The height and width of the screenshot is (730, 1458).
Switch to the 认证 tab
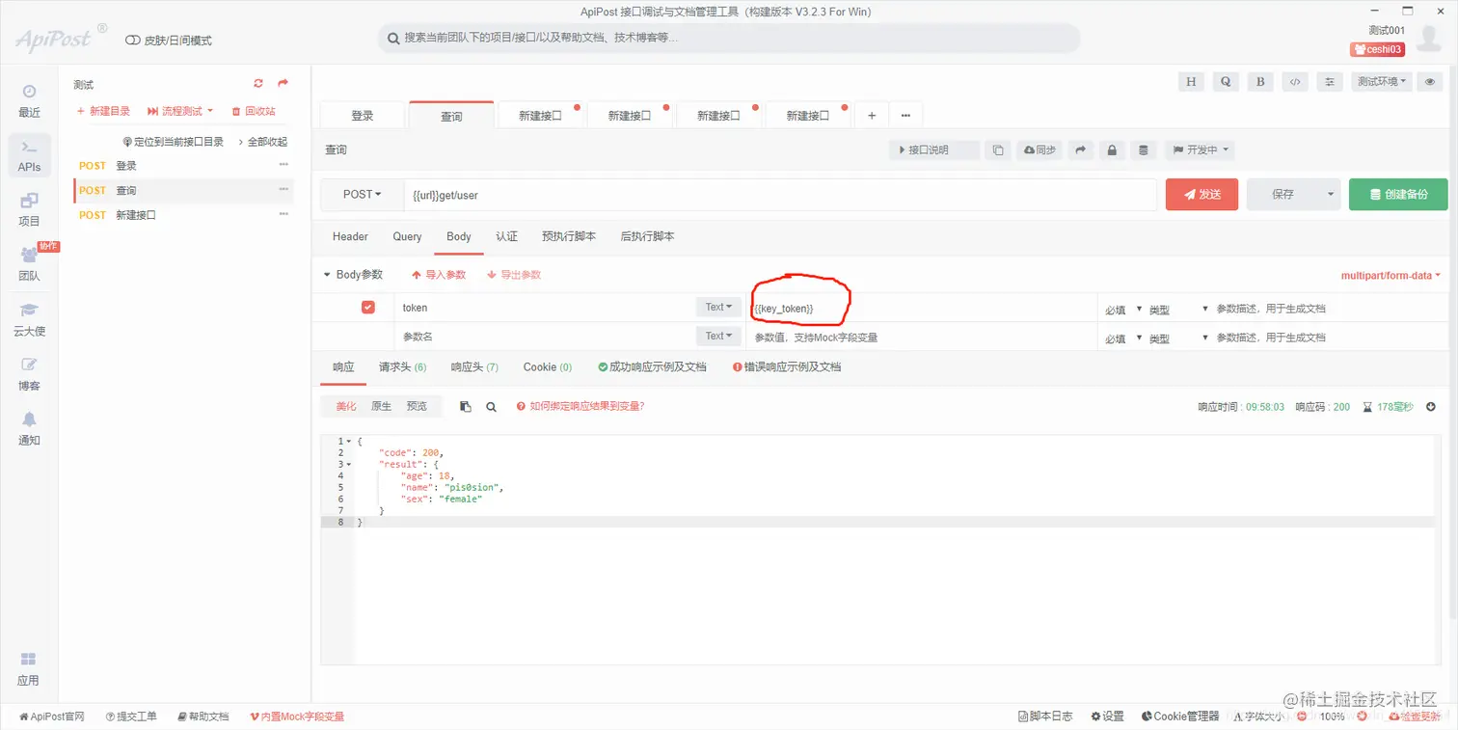(x=506, y=236)
